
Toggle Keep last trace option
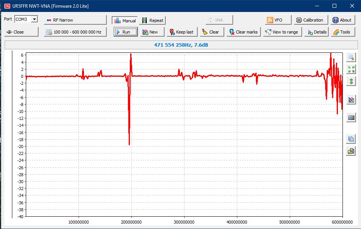point(181,32)
